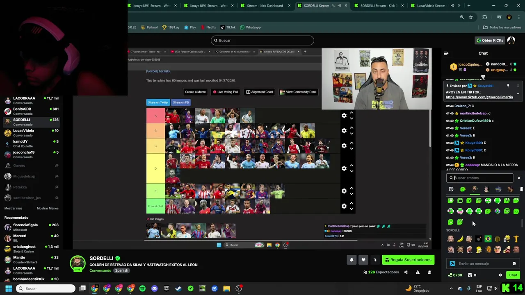The height and width of the screenshot is (295, 525).
Task: Open the TikTok bookmark
Action: click(x=228, y=27)
